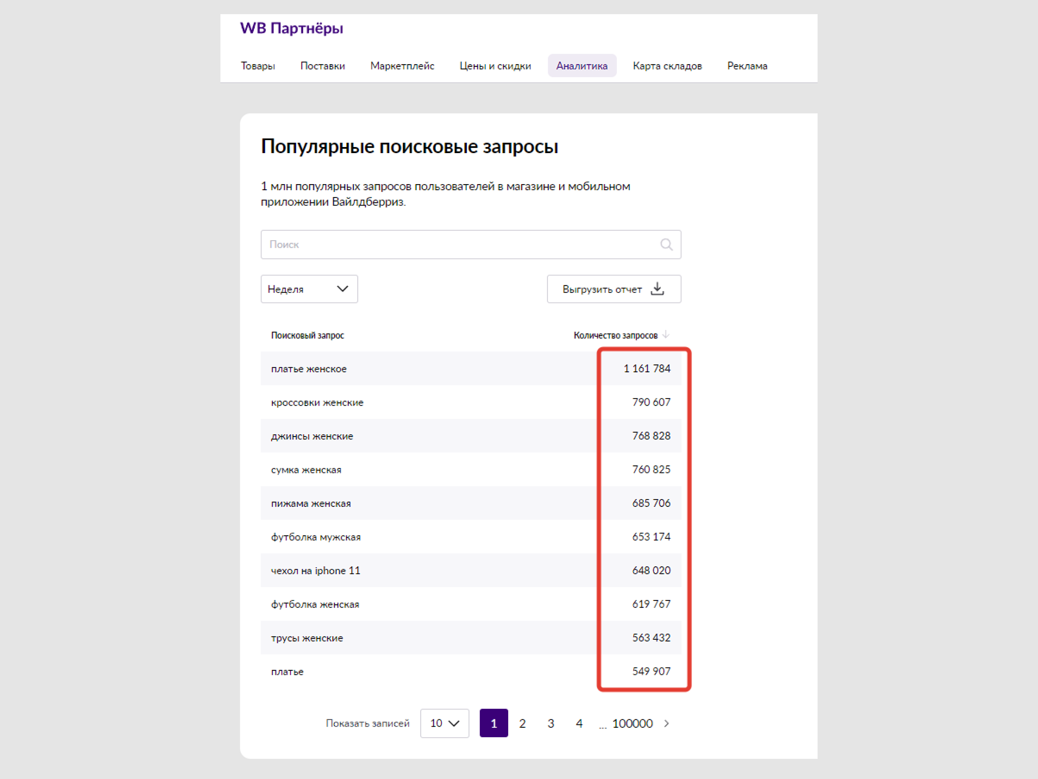Click the value 1 161 784
The image size is (1038, 779).
[647, 369]
